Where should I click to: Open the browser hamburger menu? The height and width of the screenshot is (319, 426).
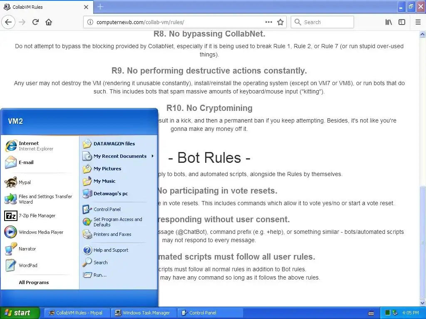pyautogui.click(x=418, y=22)
